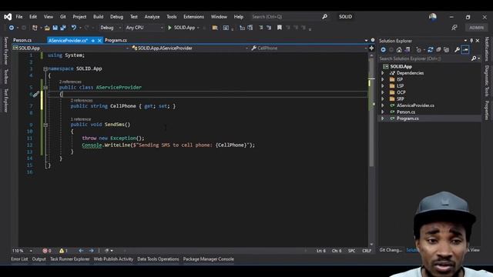Open Properties wrench icon in Solution Explorer
The image size is (493, 277).
457,49
